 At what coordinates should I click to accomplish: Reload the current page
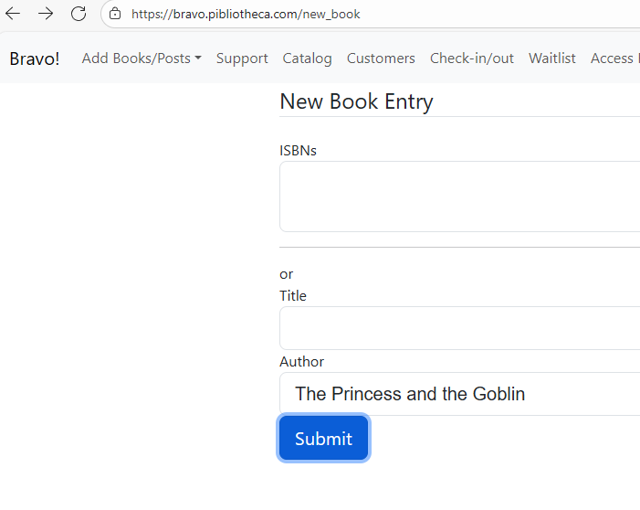coord(79,14)
